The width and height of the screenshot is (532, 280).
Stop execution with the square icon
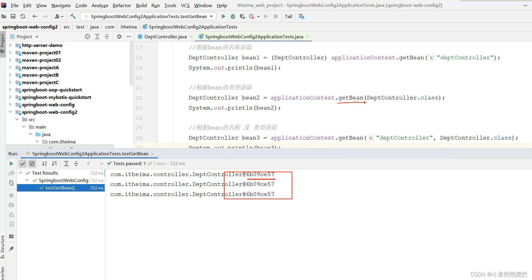[x=276, y=16]
